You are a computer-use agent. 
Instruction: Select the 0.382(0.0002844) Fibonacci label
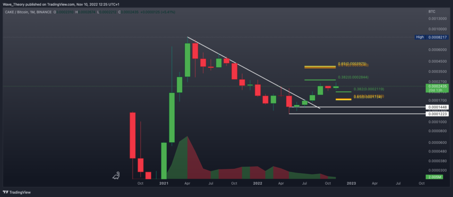tap(353, 78)
